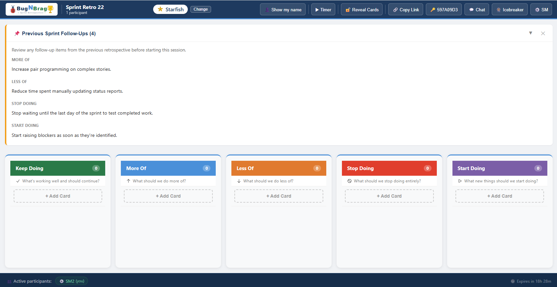This screenshot has width=557, height=287.
Task: Reveal Cards for all participants
Action: pyautogui.click(x=362, y=10)
